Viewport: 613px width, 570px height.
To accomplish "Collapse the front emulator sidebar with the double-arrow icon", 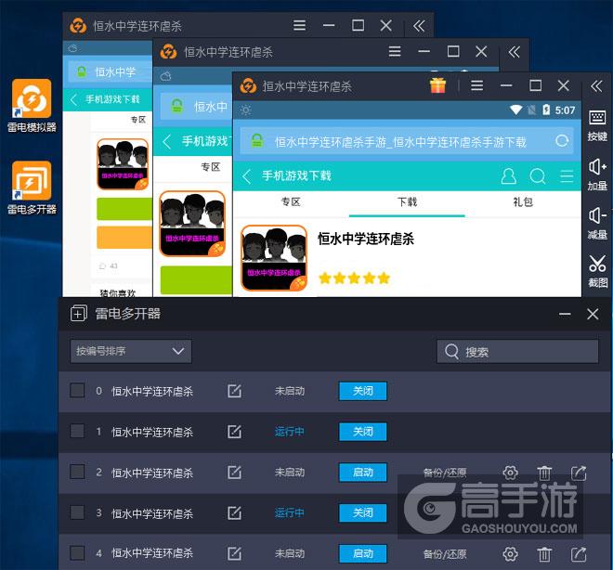I will (596, 86).
